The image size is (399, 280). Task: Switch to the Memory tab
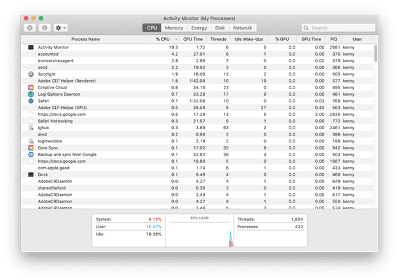click(x=174, y=28)
